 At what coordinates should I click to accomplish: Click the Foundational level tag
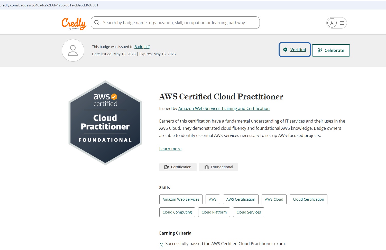[x=218, y=167]
